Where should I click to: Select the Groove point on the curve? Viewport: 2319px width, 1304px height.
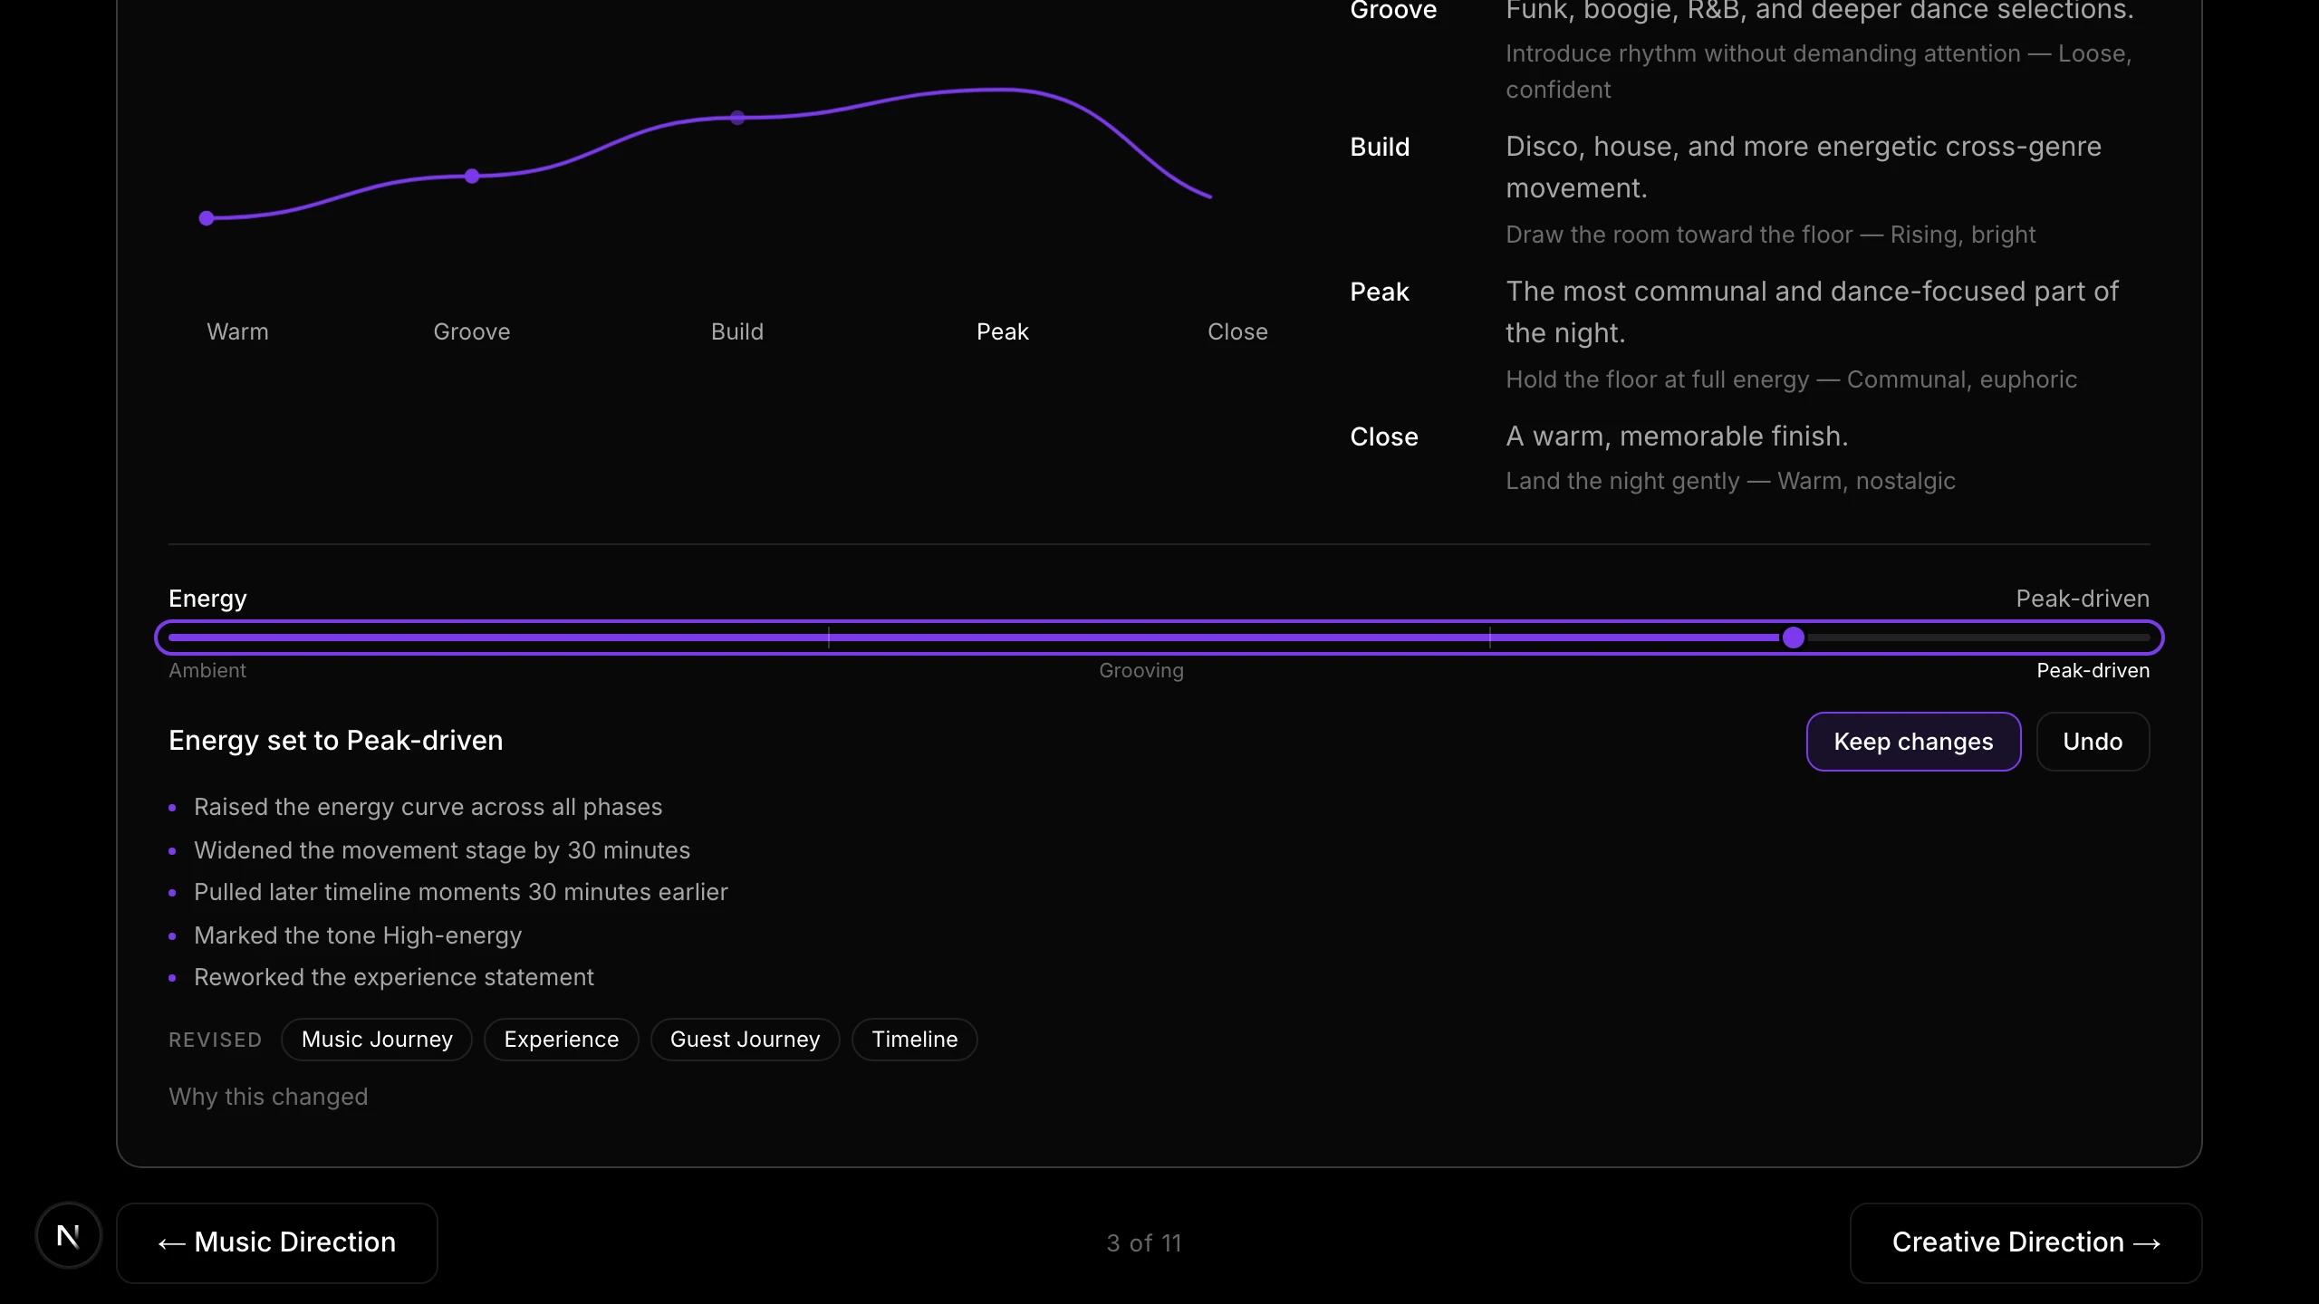[x=472, y=176]
